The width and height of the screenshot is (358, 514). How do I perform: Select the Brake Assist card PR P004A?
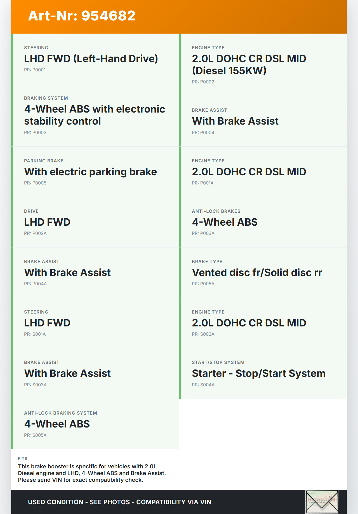[95, 272]
